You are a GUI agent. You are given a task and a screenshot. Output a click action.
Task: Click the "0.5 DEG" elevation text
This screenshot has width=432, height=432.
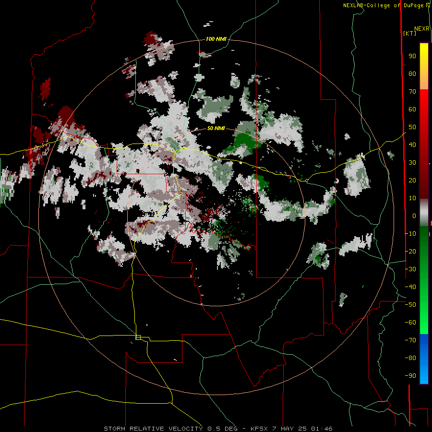222,429
